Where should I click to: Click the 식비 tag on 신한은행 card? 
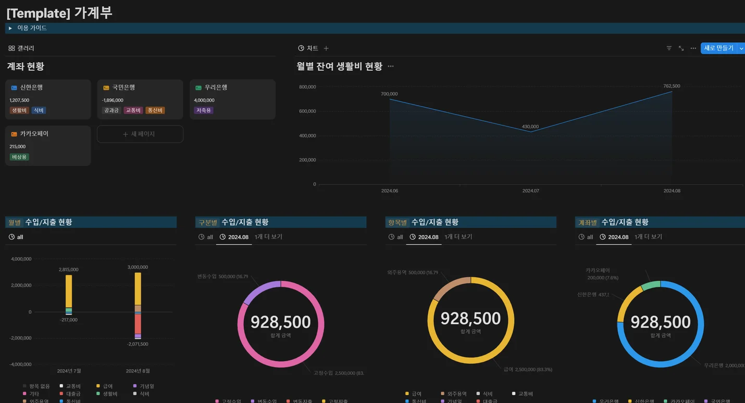(x=39, y=110)
